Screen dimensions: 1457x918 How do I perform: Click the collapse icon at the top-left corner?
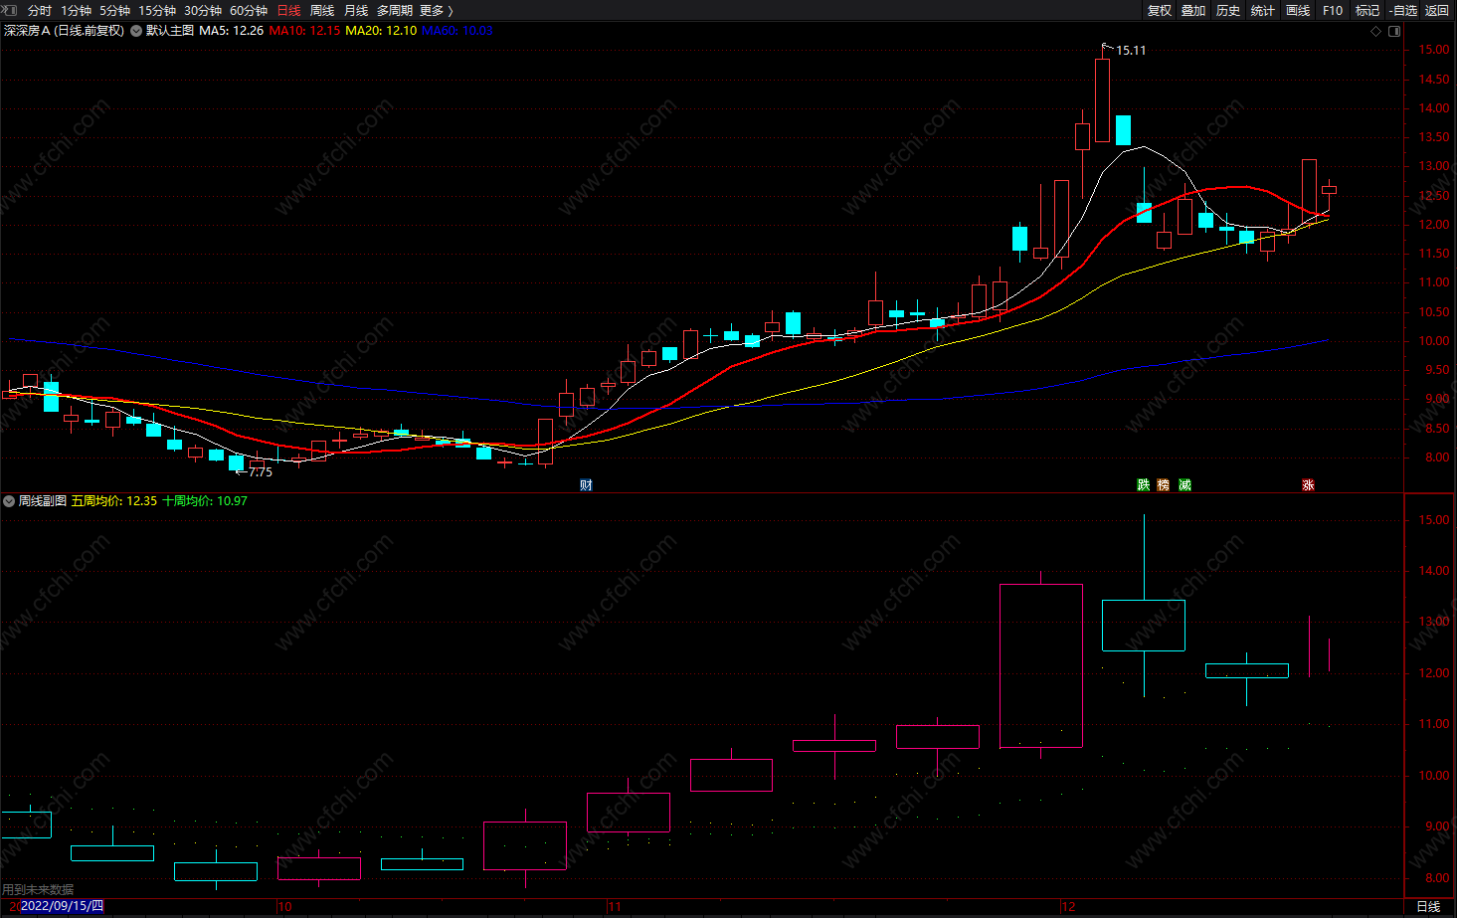click(x=11, y=10)
